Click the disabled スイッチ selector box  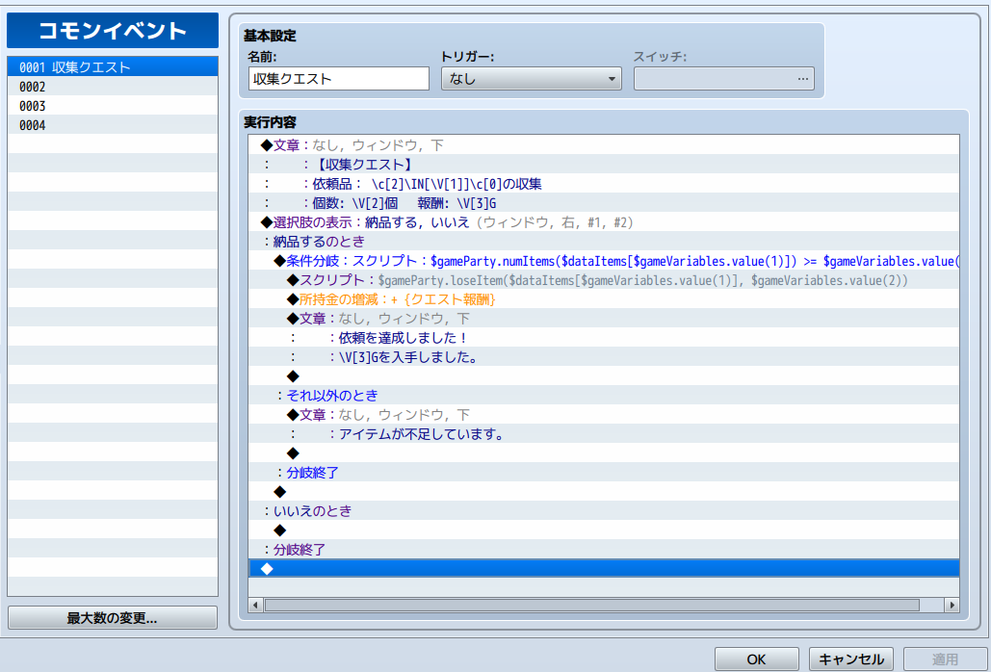click(x=723, y=79)
